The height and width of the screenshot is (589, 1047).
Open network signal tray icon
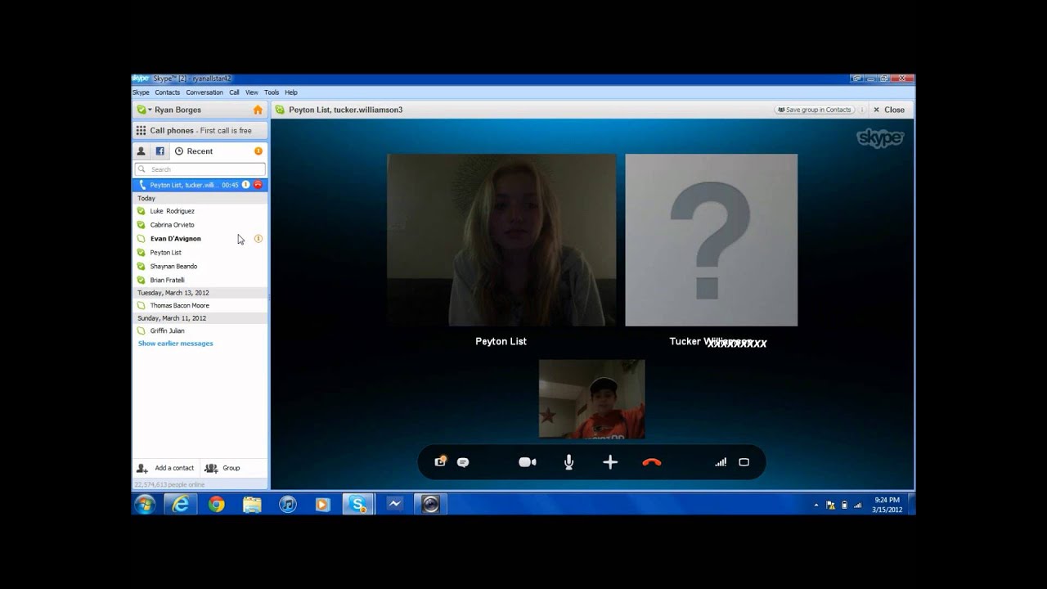tap(858, 506)
